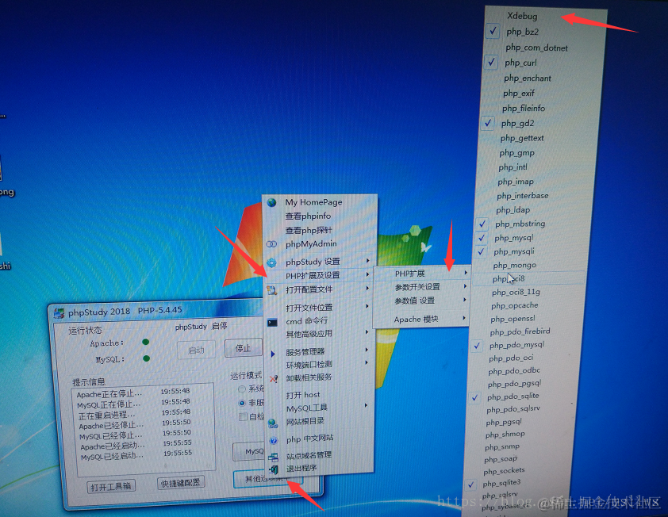668x517 pixels.
Task: Select the 非服务模式 radio button
Action: pyautogui.click(x=242, y=403)
